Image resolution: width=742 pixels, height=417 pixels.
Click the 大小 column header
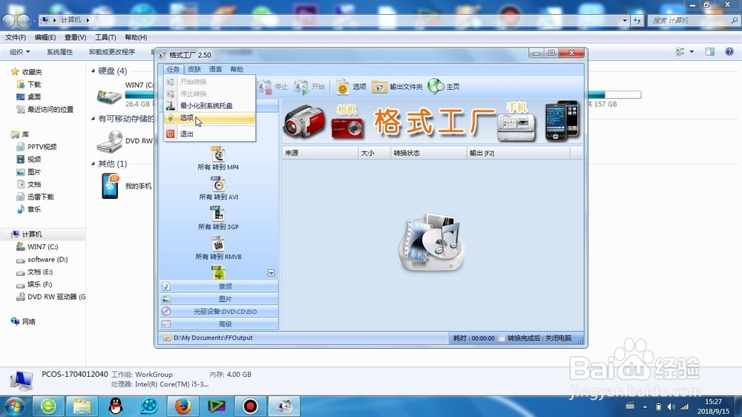coord(374,153)
